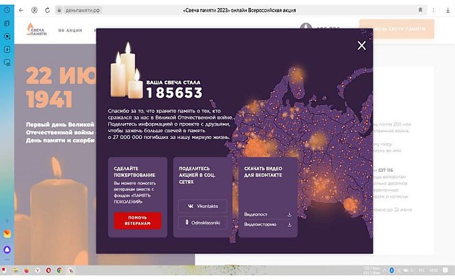The width and height of the screenshot is (455, 280).
Task: Open File Explorer icon in taskbar
Action: pyautogui.click(x=15, y=270)
